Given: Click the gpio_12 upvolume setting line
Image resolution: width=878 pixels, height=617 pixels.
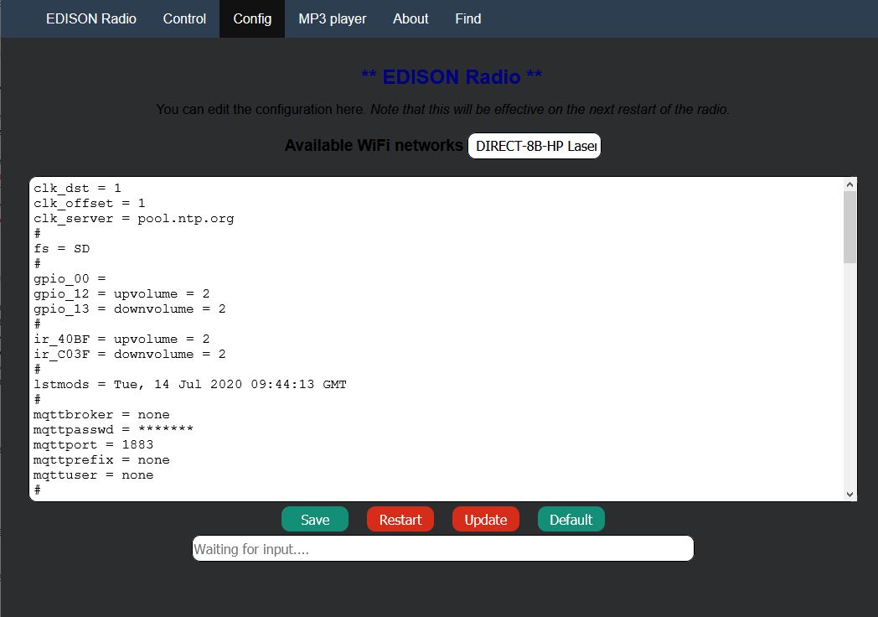Looking at the screenshot, I should (121, 293).
